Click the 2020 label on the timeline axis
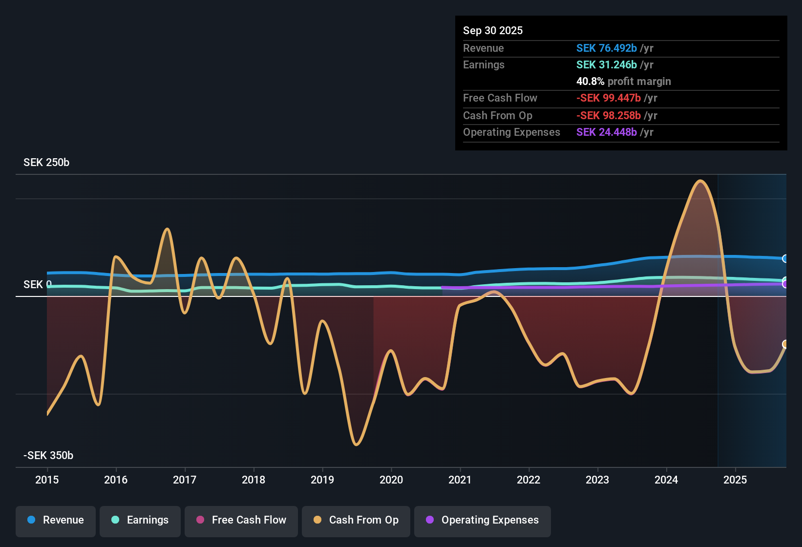The height and width of the screenshot is (547, 802). pos(391,480)
